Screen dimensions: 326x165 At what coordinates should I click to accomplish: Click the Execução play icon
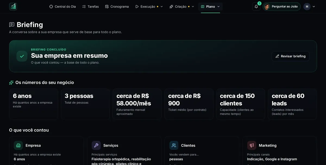pos(137,7)
